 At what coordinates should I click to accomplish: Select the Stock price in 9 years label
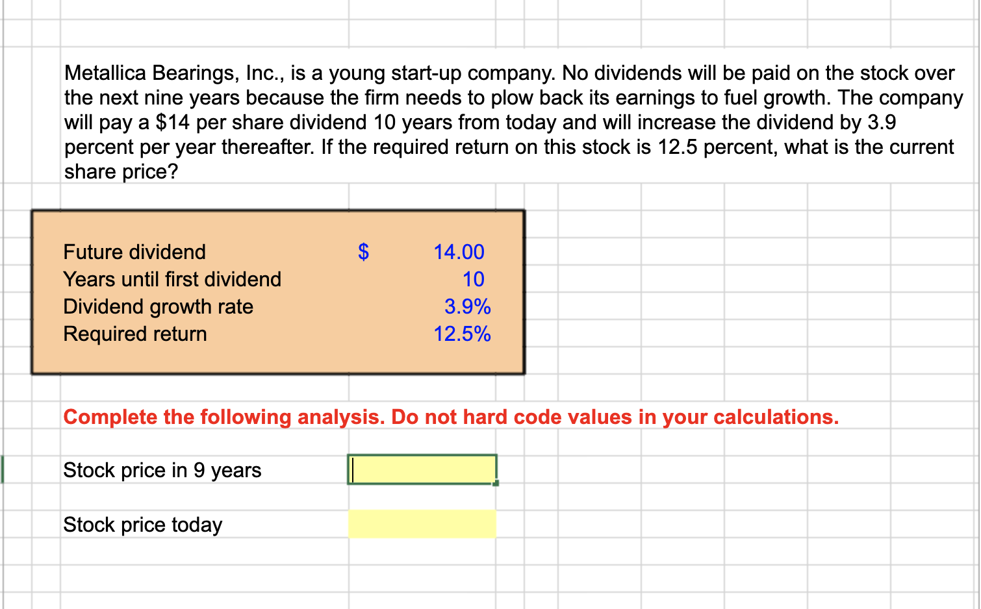(162, 469)
